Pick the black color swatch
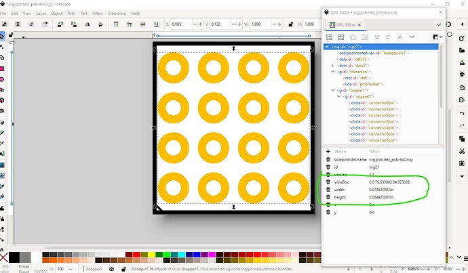Image resolution: width=468 pixels, height=273 pixels. [x=14, y=257]
